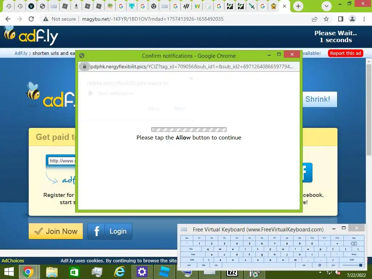
Task: Open the Chrome side panel icon
Action: [341, 19]
